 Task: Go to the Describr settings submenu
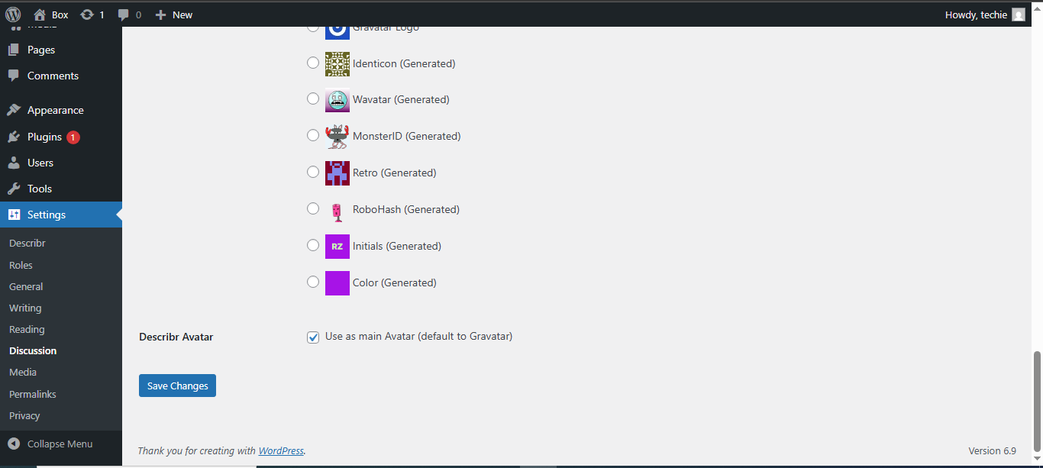pyautogui.click(x=27, y=243)
